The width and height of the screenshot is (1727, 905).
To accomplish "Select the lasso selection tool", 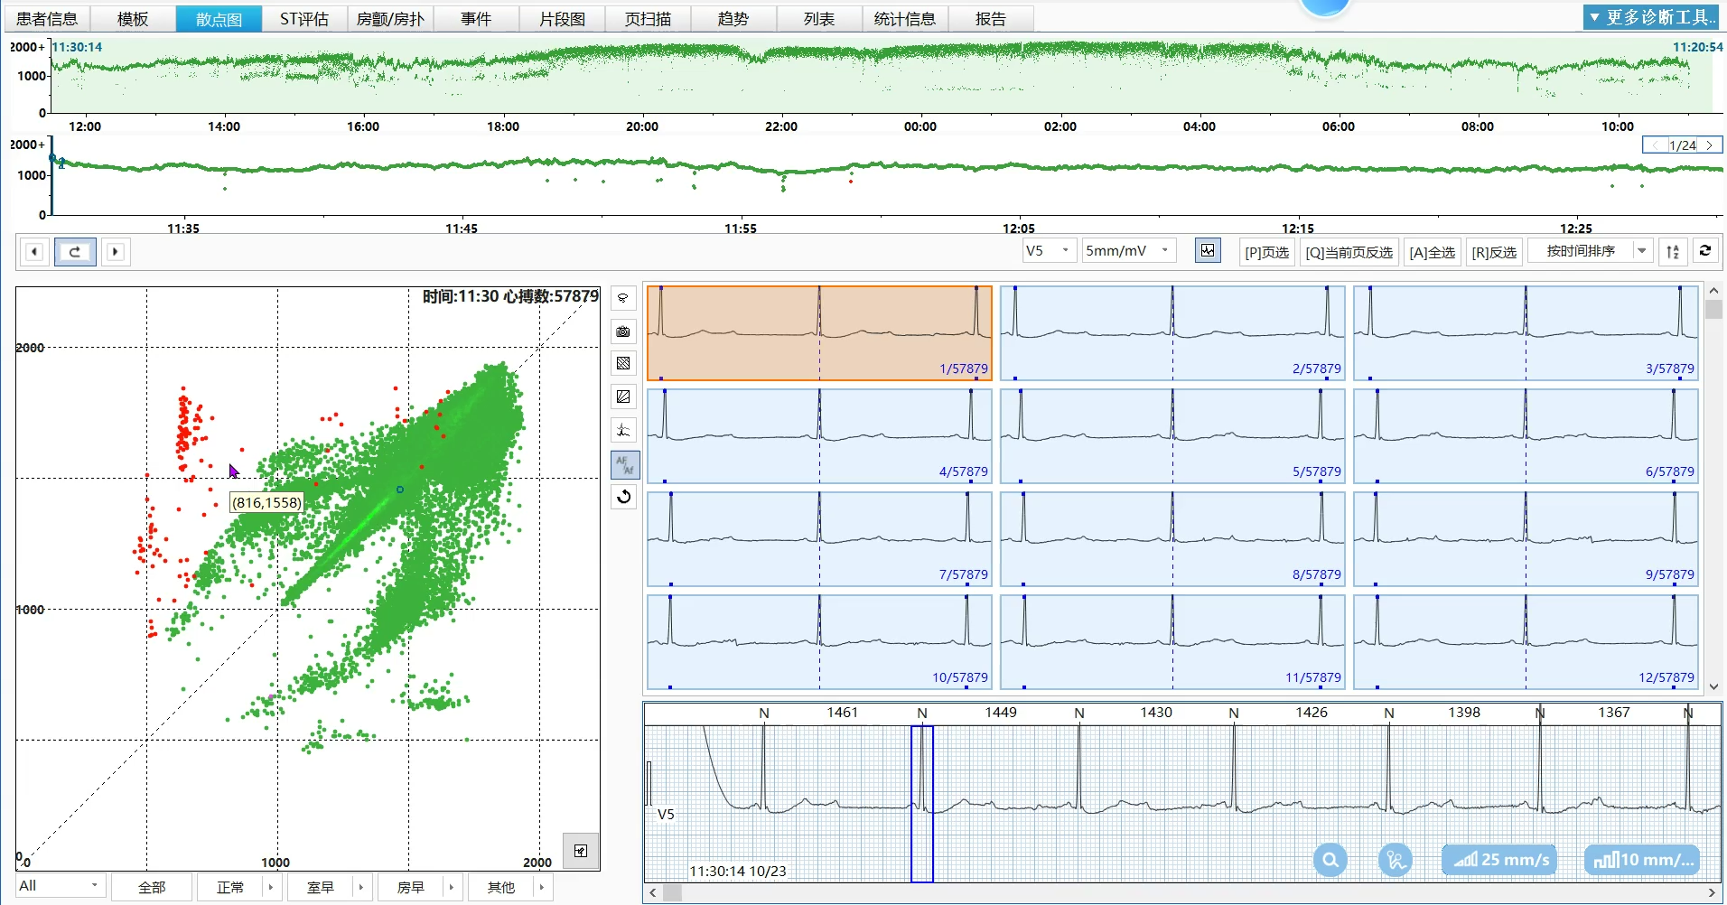I will click(623, 298).
